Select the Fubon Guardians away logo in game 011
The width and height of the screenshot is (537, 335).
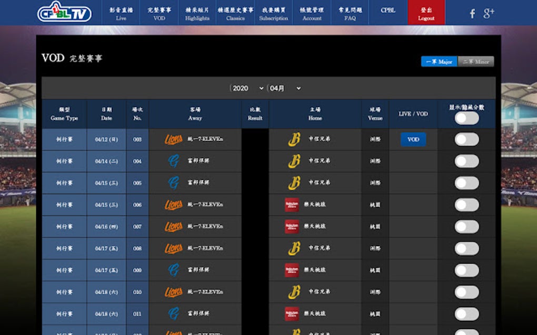tap(174, 313)
